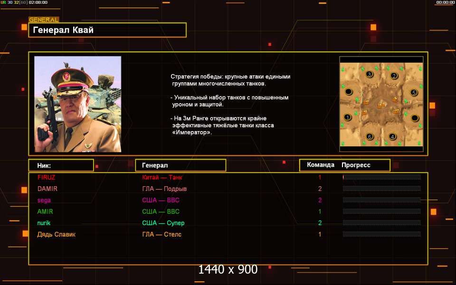Click FIRUZ's loading progress bar
Screen dimensions: 456x285
pyautogui.click(x=381, y=177)
